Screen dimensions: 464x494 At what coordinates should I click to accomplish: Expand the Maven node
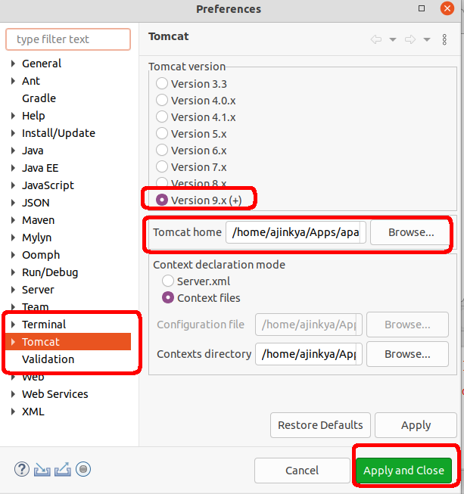[x=13, y=220]
